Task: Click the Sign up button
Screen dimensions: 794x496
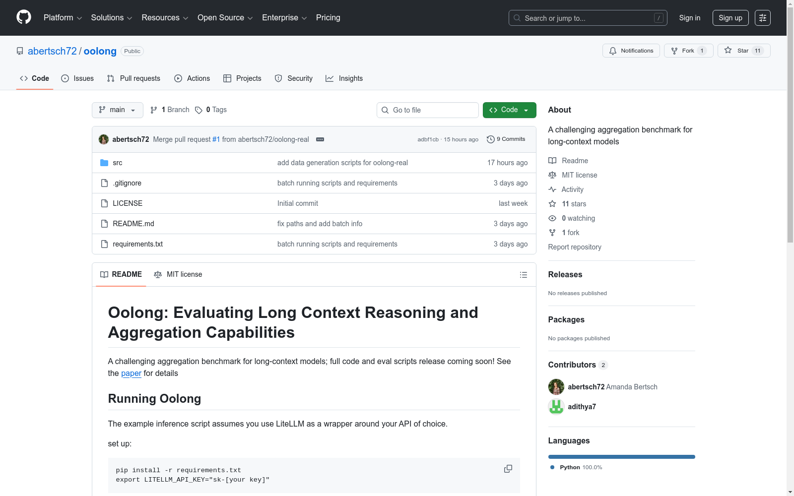Action: tap(730, 18)
